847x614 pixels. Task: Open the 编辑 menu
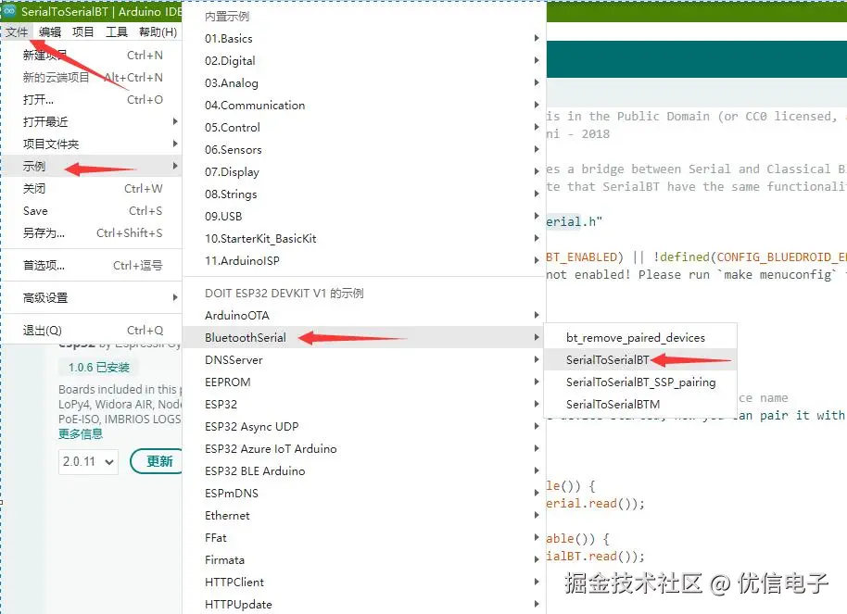point(50,31)
